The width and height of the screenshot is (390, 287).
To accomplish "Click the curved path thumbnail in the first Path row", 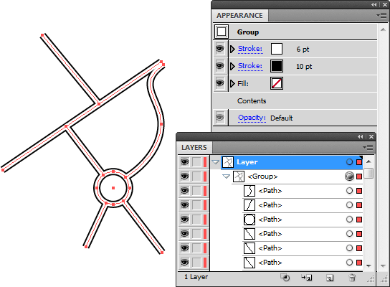I will click(x=249, y=191).
